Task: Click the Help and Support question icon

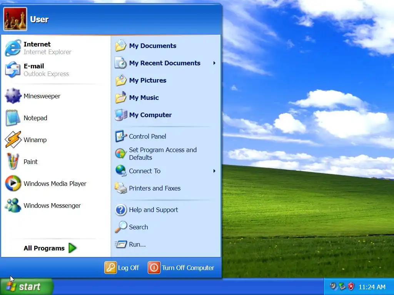Action: 120,210
